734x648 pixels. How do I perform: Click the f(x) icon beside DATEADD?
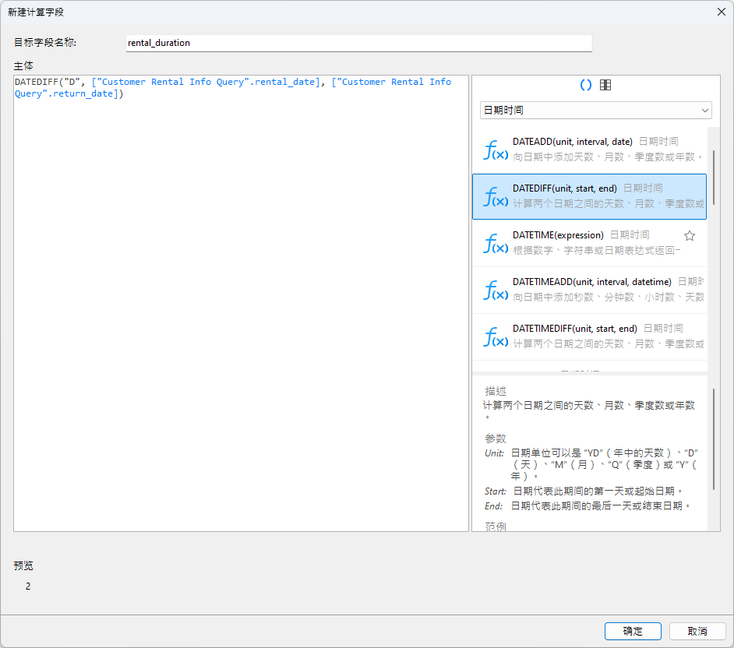(x=496, y=150)
